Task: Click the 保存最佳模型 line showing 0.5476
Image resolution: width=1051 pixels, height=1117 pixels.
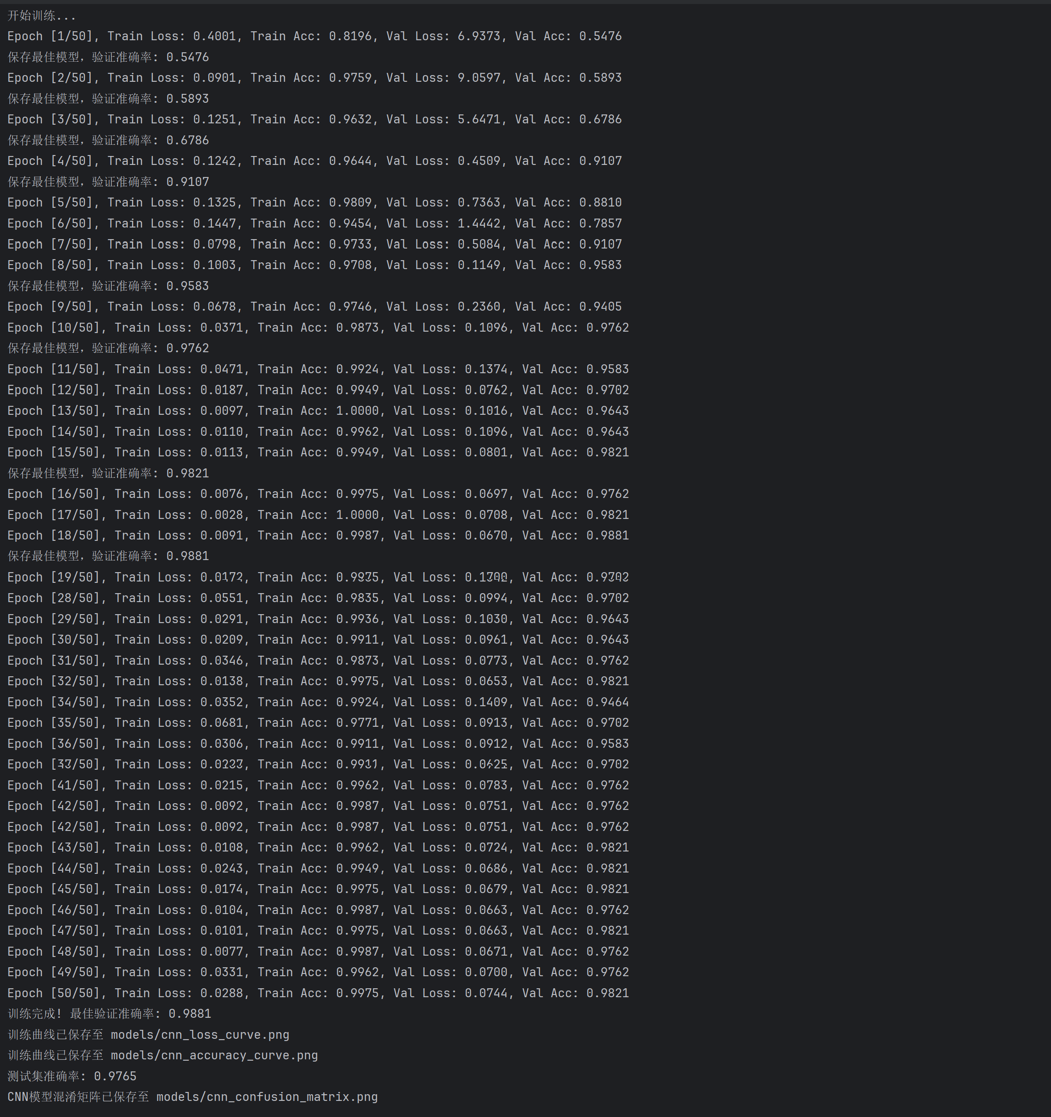Action: 108,57
